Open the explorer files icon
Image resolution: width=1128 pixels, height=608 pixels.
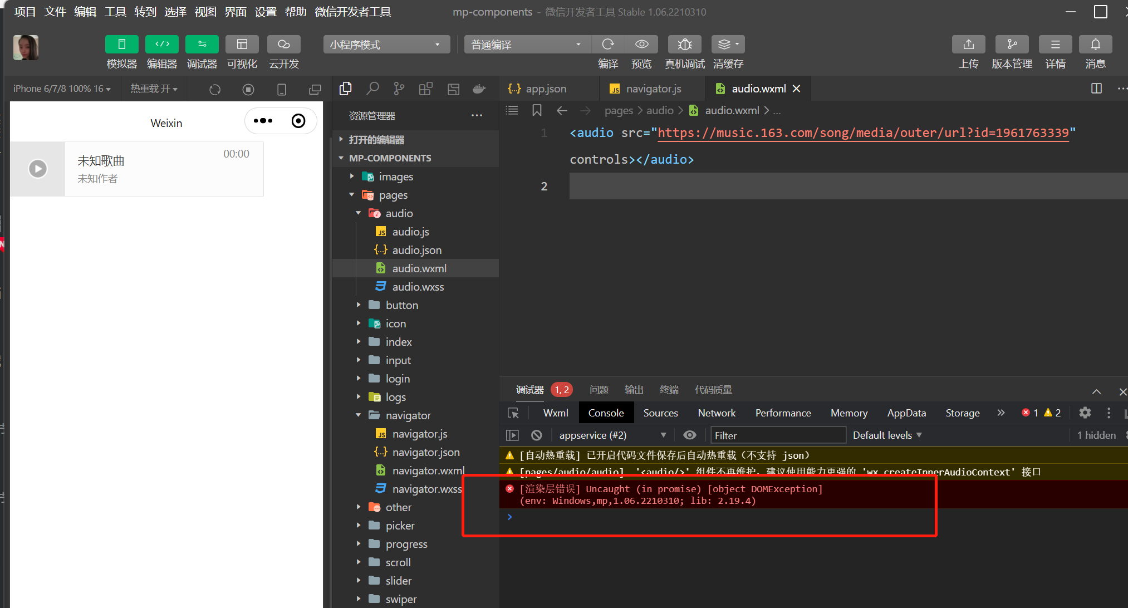(345, 89)
